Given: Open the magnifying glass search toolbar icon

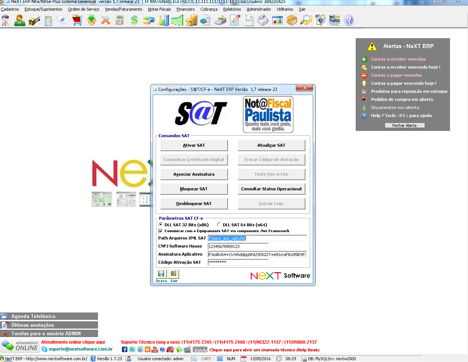Looking at the screenshot, I should coord(306,20).
